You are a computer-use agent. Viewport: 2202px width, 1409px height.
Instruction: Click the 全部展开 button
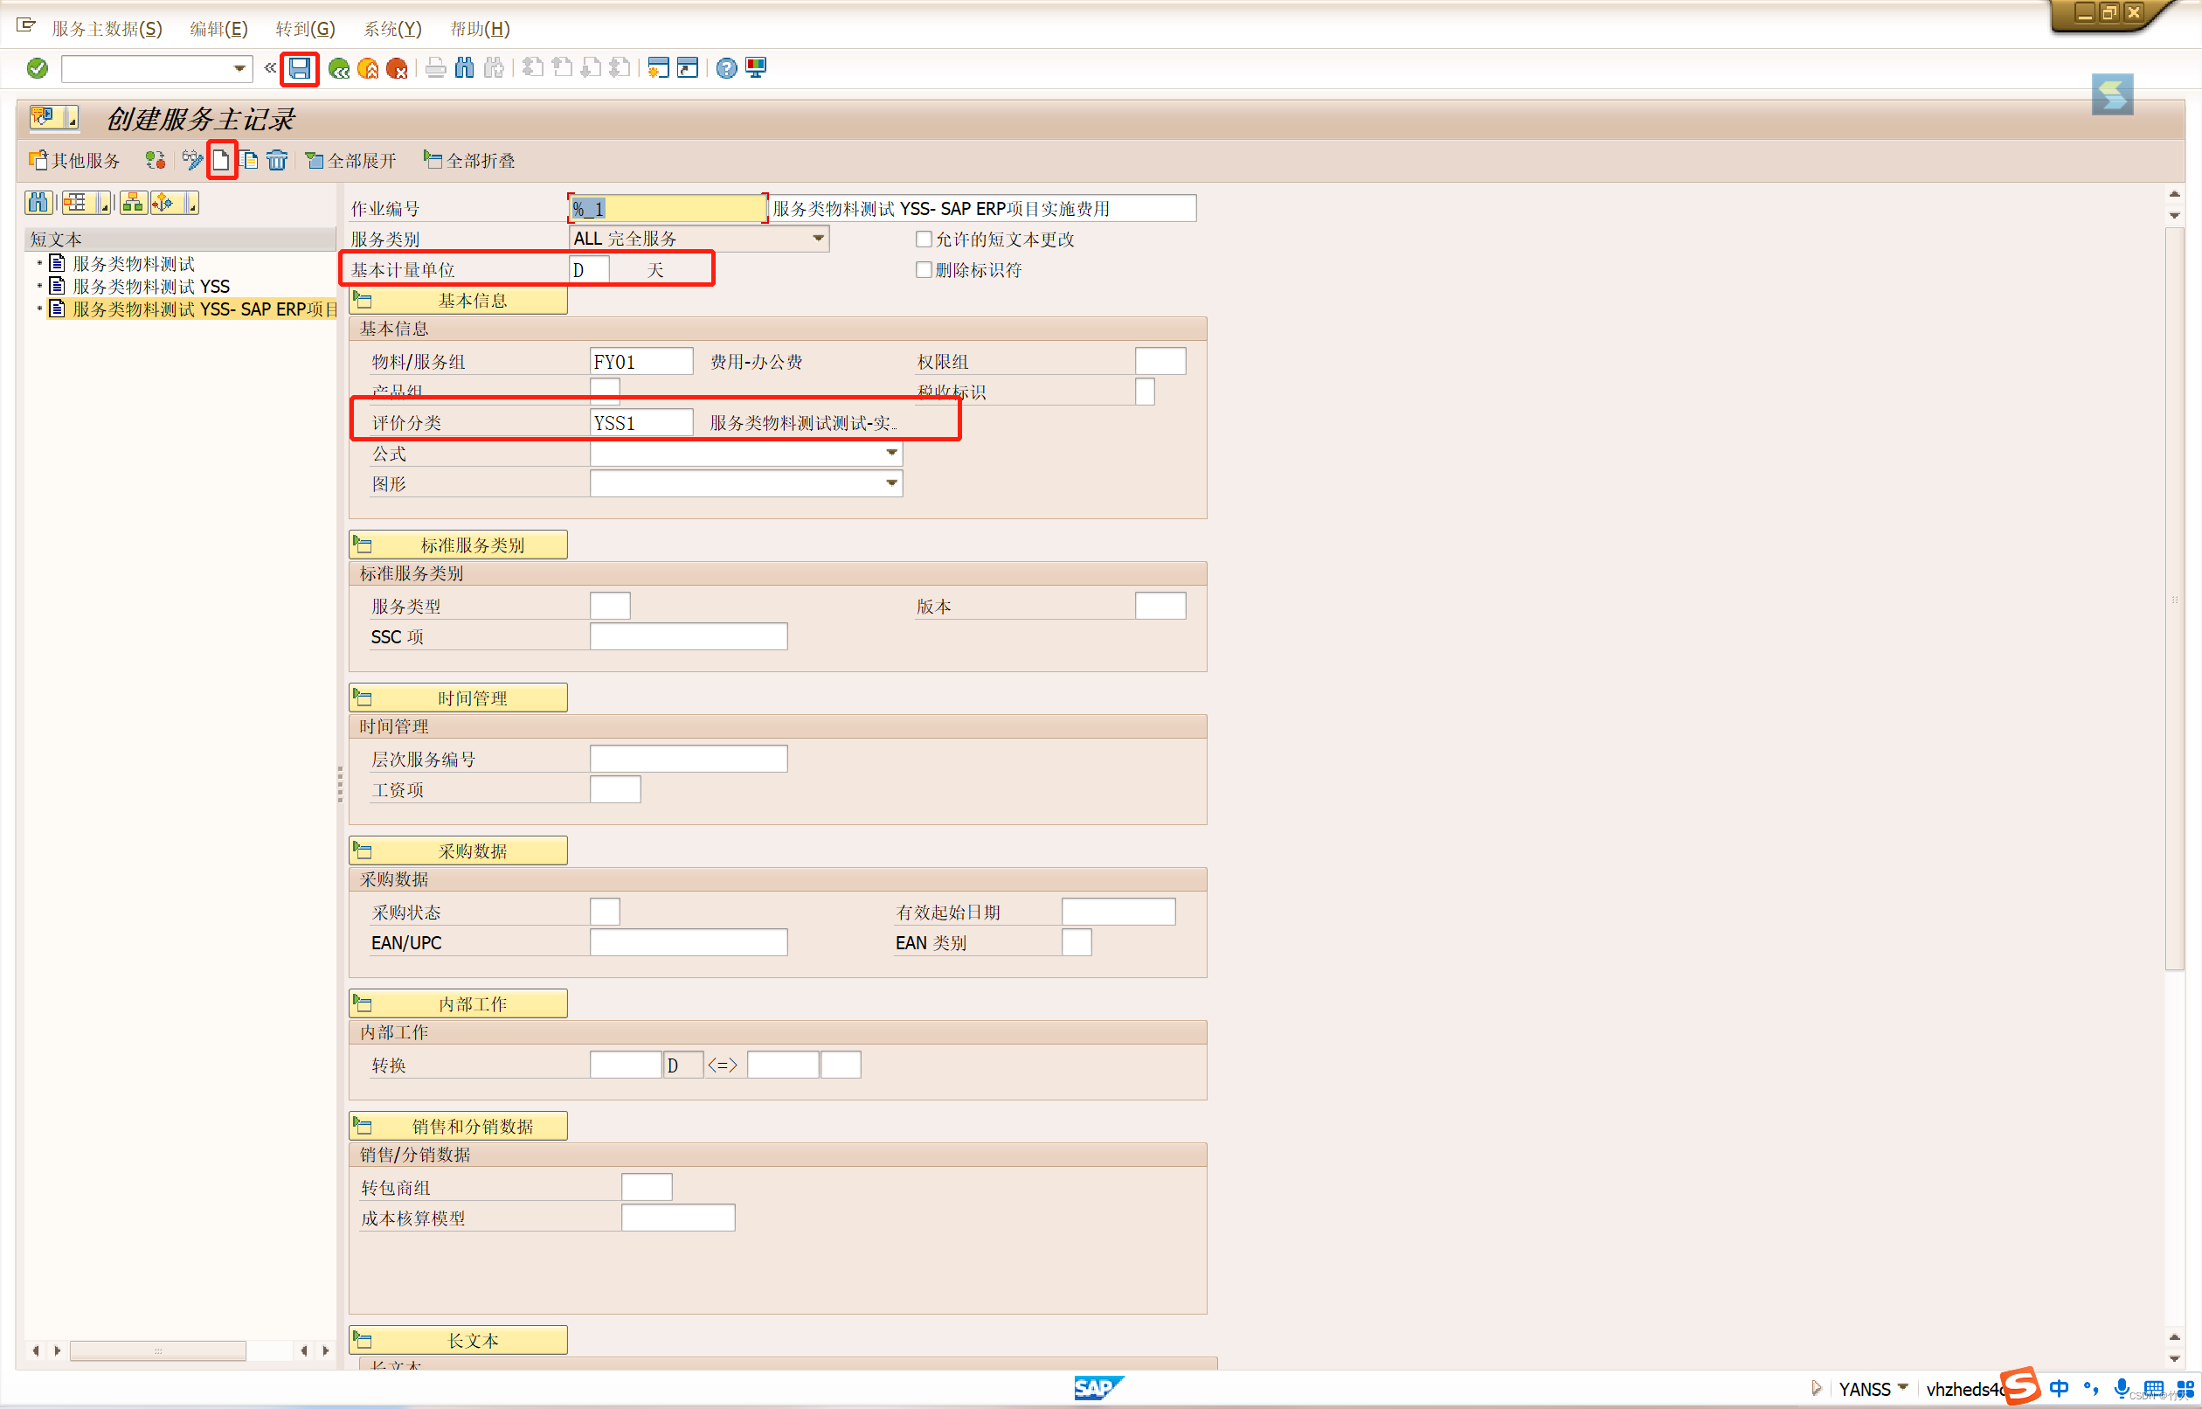click(351, 161)
